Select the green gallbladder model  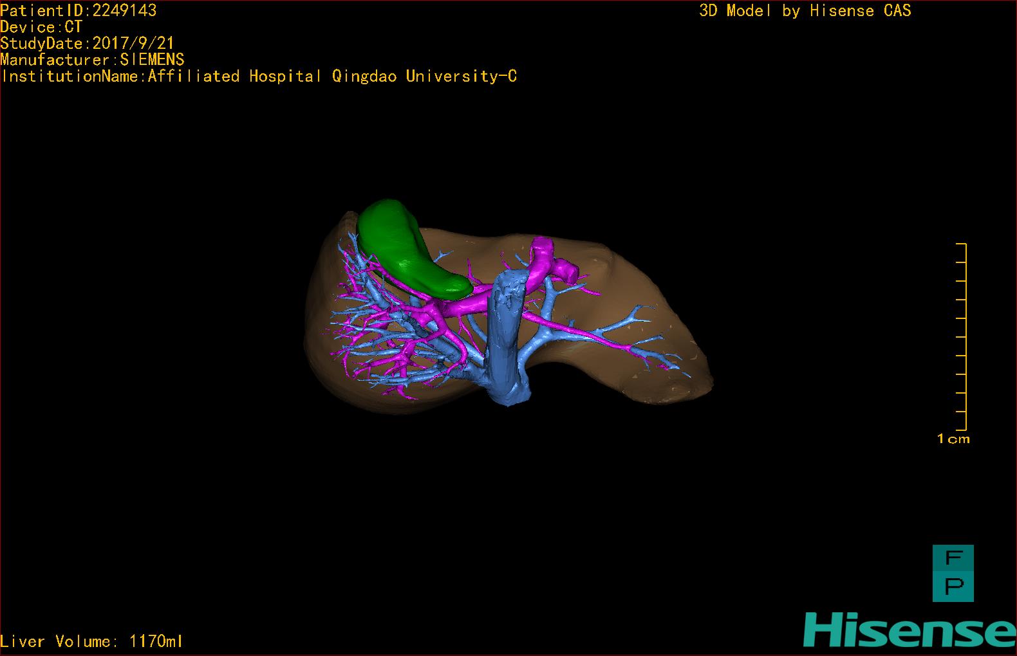tap(410, 250)
